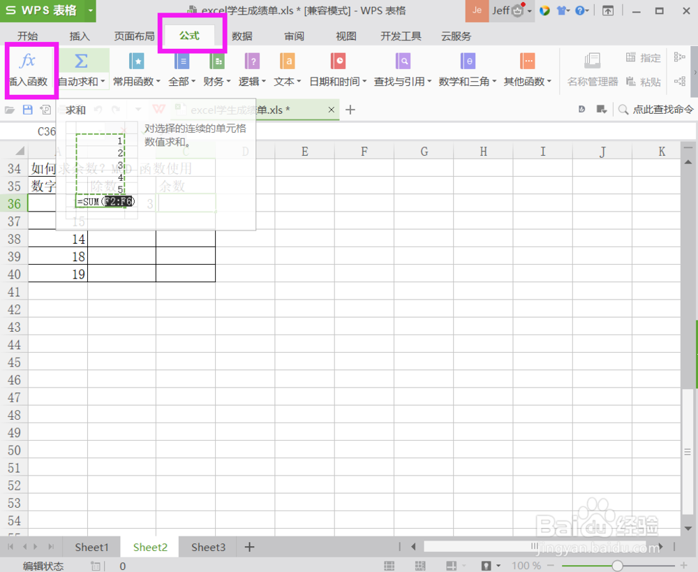
Task: Expand the 其他函数 dropdown
Action: (549, 82)
